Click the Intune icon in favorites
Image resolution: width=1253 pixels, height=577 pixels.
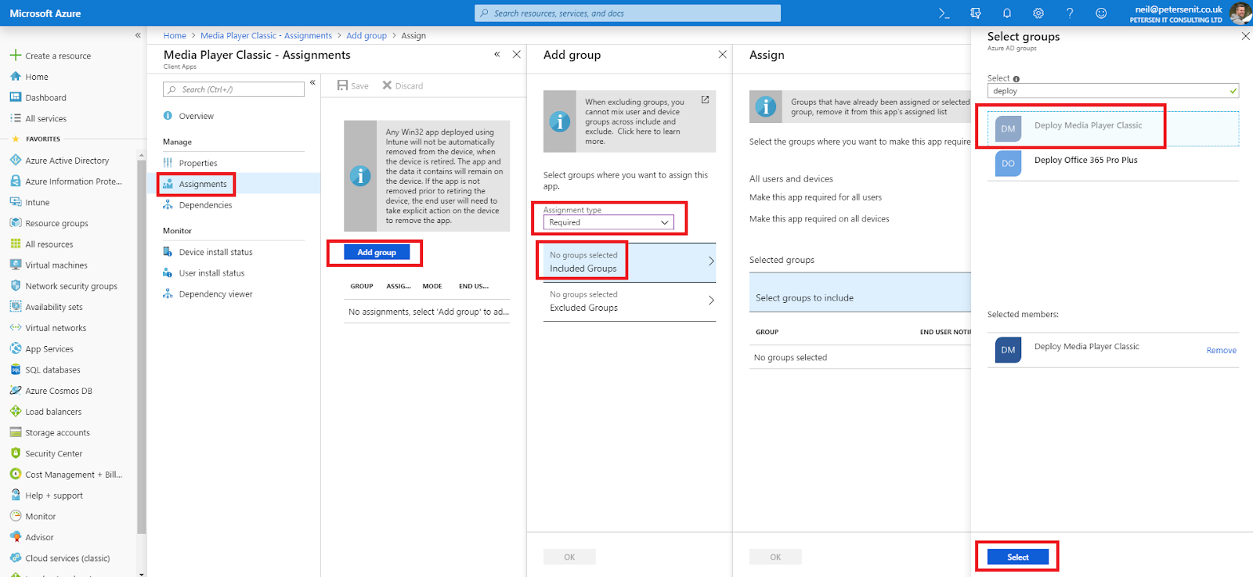point(16,202)
